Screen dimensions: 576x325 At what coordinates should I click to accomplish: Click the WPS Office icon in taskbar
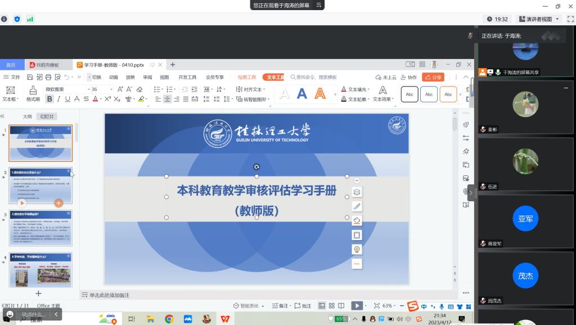225,319
